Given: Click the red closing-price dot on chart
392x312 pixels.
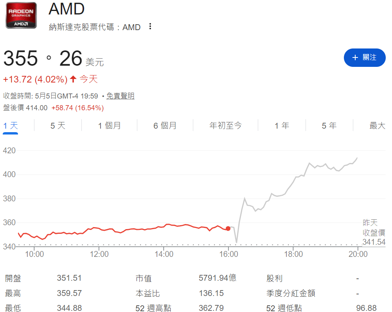Looking at the screenshot, I should point(228,228).
